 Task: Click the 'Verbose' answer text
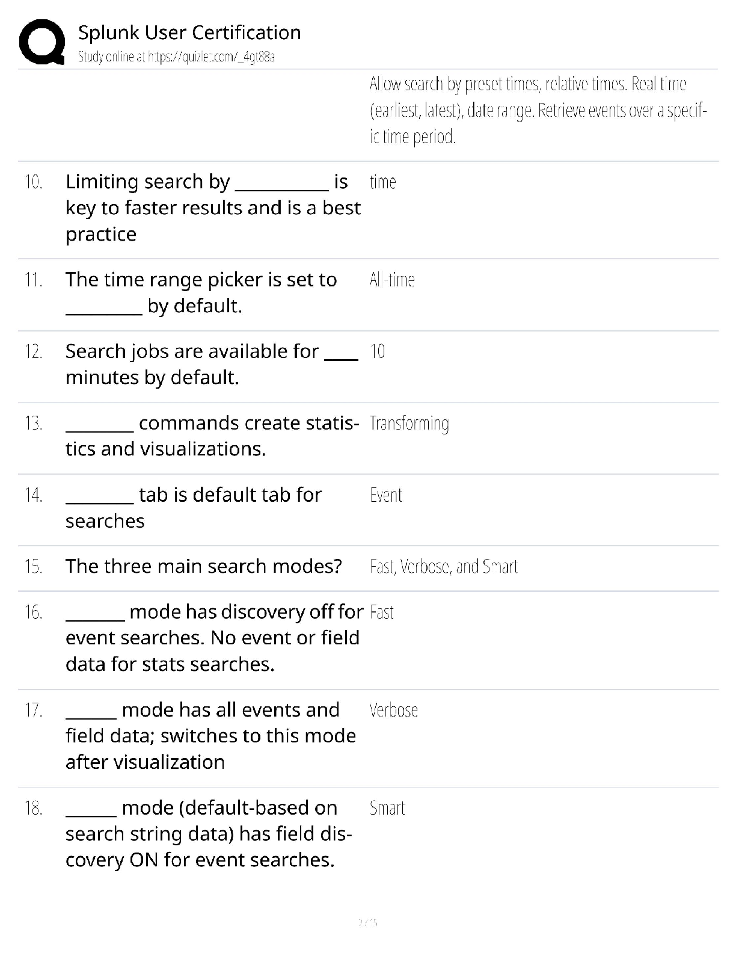coord(394,710)
